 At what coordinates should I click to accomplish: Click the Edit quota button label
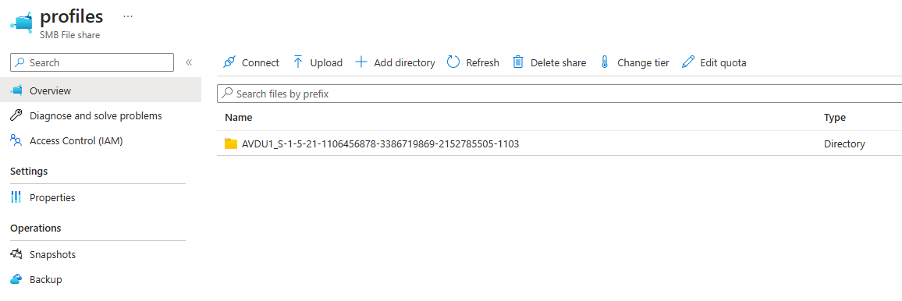tap(723, 62)
